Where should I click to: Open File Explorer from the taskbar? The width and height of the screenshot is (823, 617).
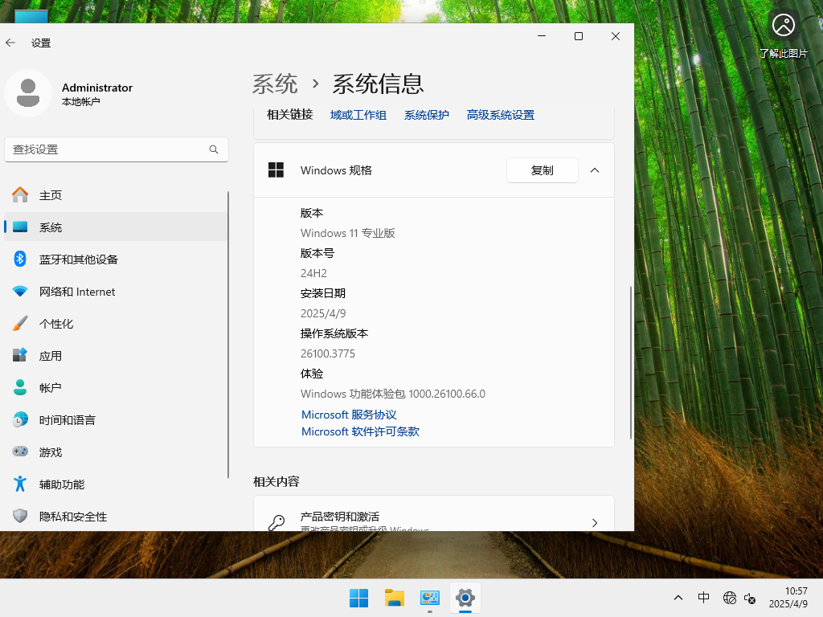[394, 598]
